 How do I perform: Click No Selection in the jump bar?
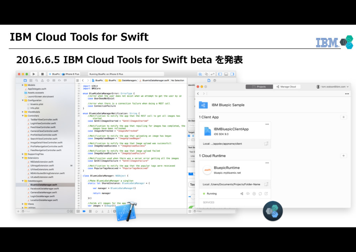[178, 80]
